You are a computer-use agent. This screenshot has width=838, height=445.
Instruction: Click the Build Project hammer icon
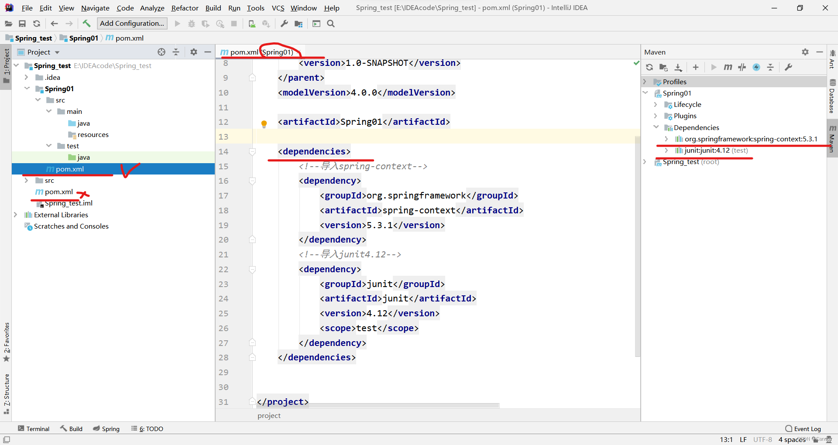click(x=86, y=24)
